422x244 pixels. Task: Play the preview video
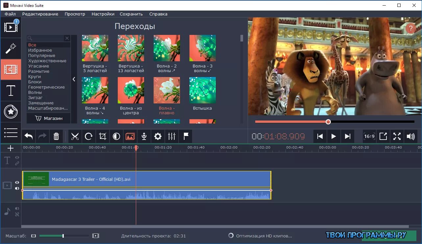[334, 136]
